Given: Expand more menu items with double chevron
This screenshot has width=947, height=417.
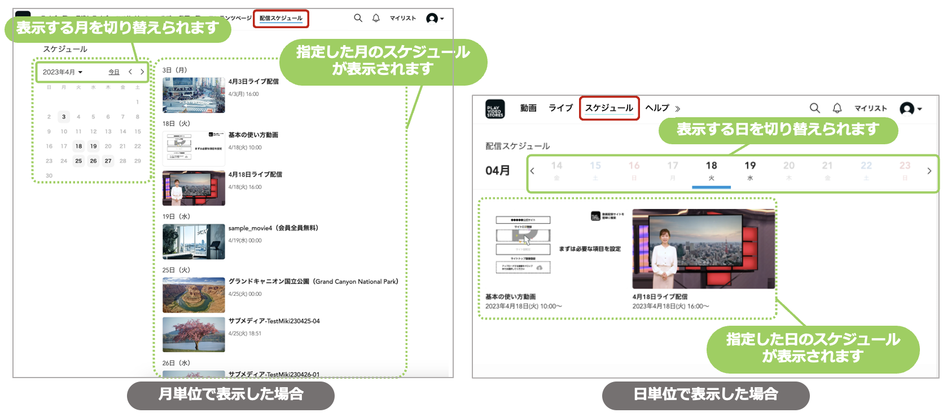Looking at the screenshot, I should pyautogui.click(x=677, y=109).
